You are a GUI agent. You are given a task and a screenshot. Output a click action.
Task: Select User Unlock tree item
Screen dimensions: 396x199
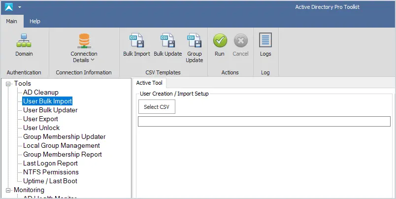pos(41,128)
